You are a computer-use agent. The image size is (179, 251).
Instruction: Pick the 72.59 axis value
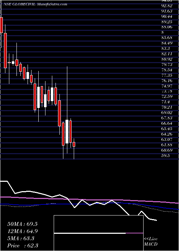(167, 97)
